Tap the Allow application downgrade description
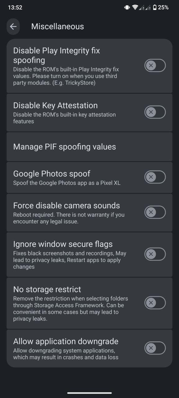Image resolution: width=179 pixels, height=398 pixels. click(66, 354)
